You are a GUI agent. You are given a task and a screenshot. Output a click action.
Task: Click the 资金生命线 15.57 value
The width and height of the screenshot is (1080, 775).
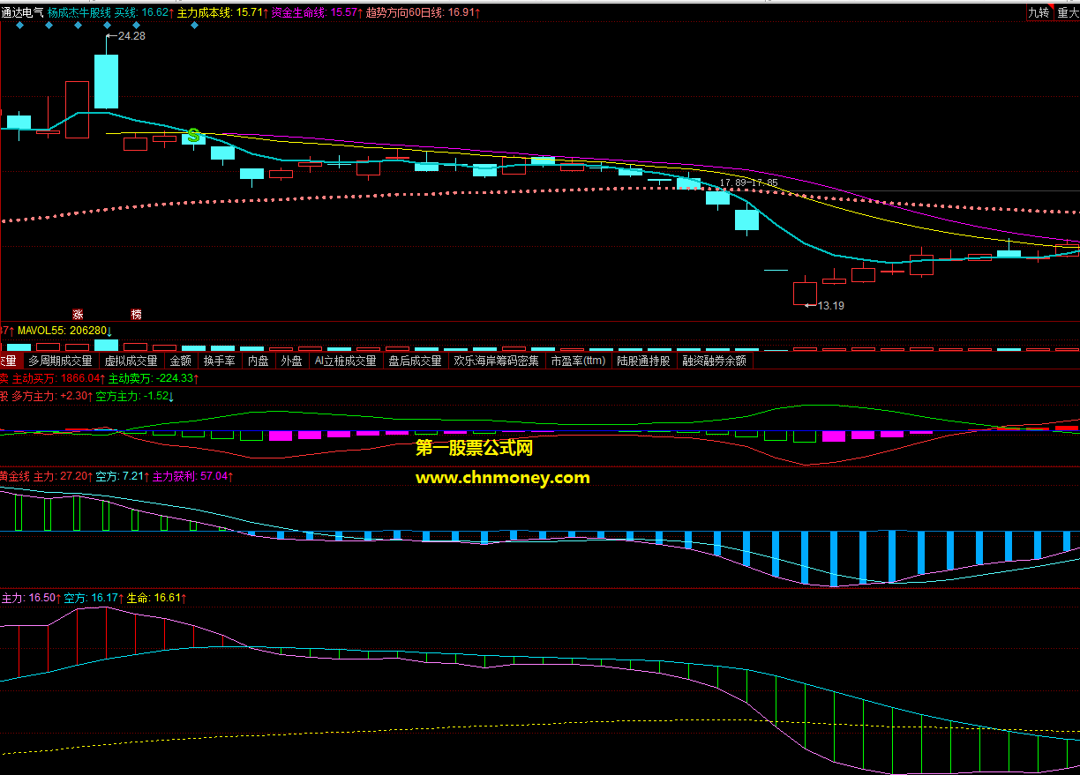click(316, 13)
